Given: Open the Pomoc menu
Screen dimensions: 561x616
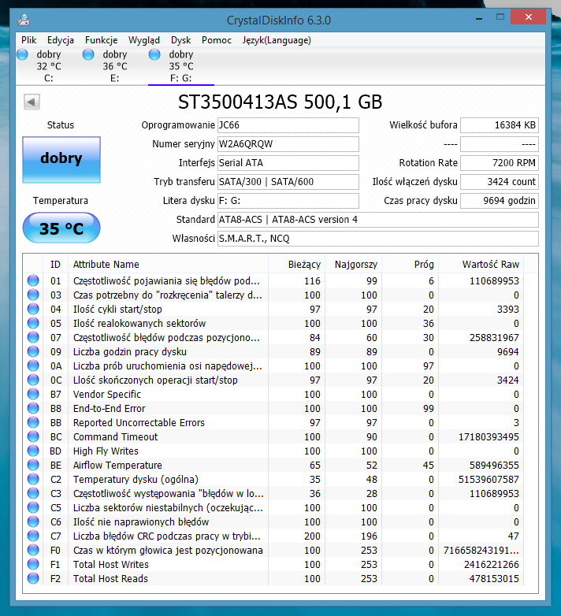Looking at the screenshot, I should (x=217, y=40).
